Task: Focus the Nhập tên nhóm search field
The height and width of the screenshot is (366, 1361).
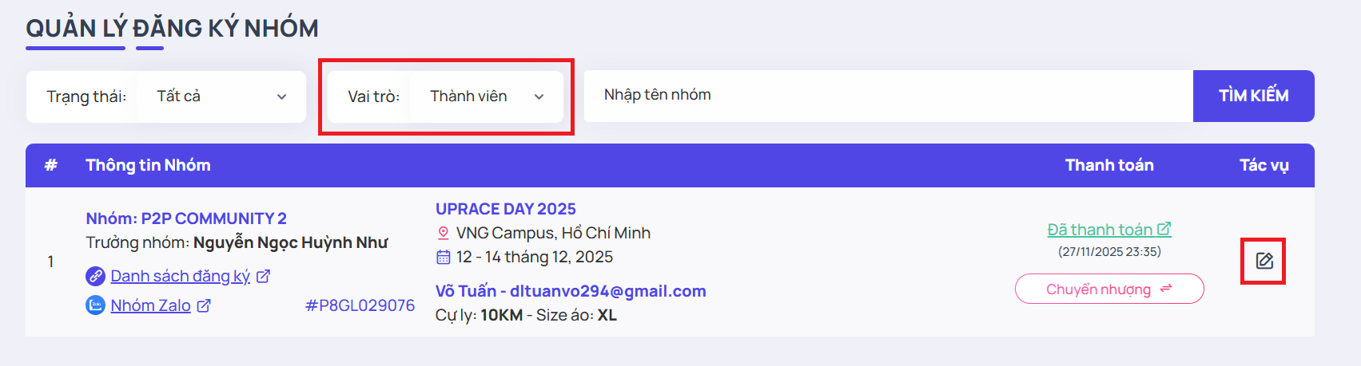Action: (887, 96)
